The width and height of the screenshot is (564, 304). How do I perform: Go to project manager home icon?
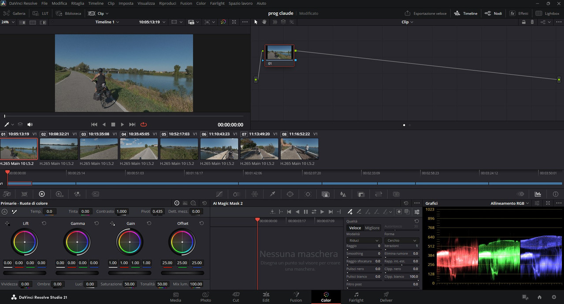539,297
